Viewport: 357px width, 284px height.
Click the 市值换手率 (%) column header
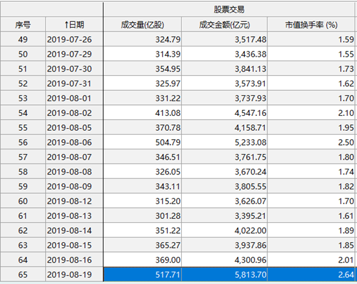[311, 24]
